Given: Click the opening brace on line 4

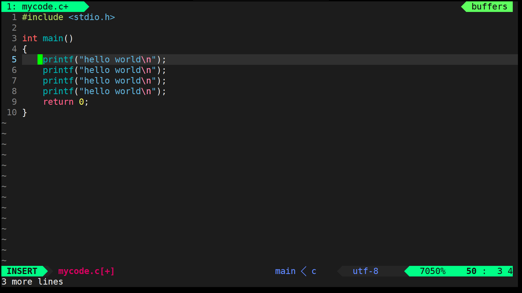Looking at the screenshot, I should [x=25, y=49].
